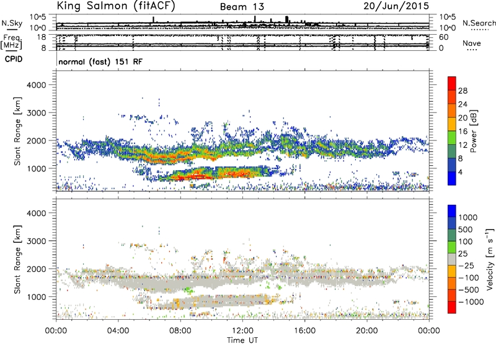Click the red top of power colorbar
Image resolution: width=496 pixels, height=344 pixels.
(x=452, y=83)
